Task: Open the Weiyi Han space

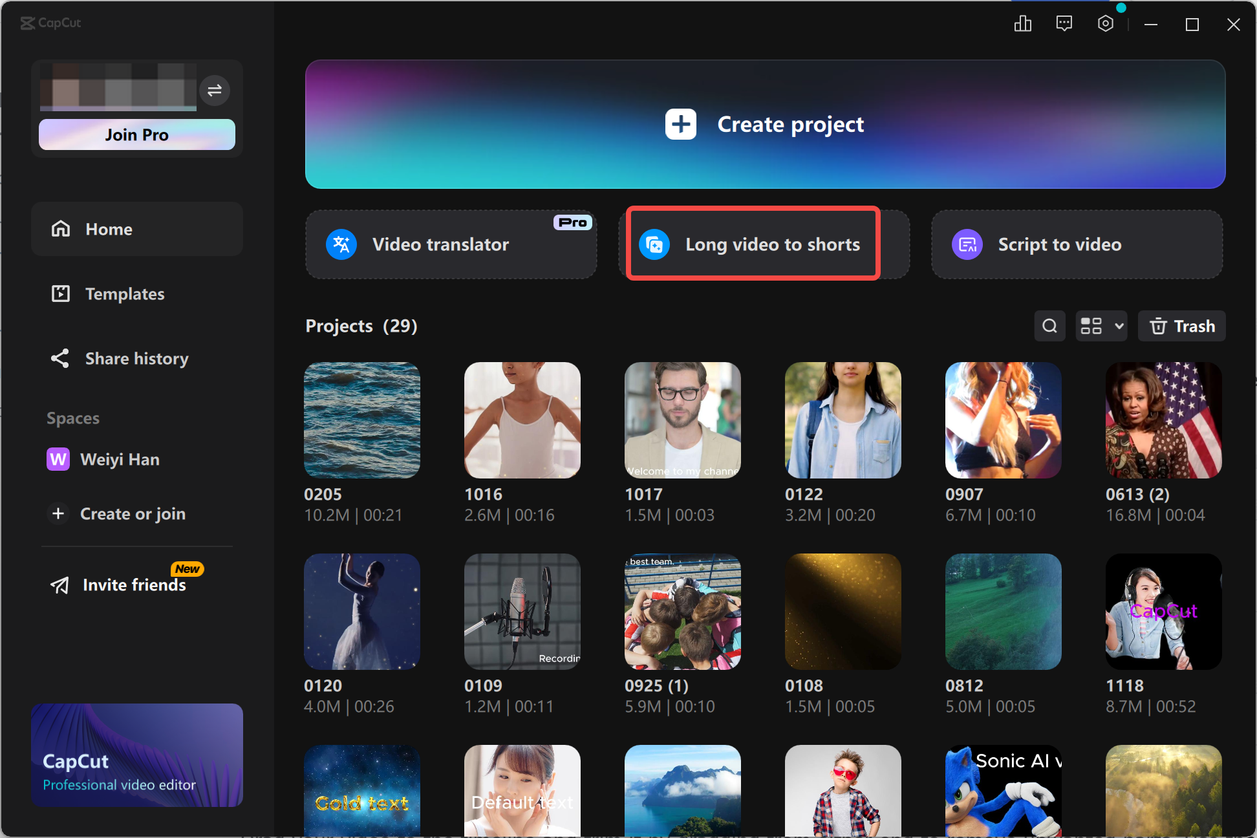Action: coord(120,459)
